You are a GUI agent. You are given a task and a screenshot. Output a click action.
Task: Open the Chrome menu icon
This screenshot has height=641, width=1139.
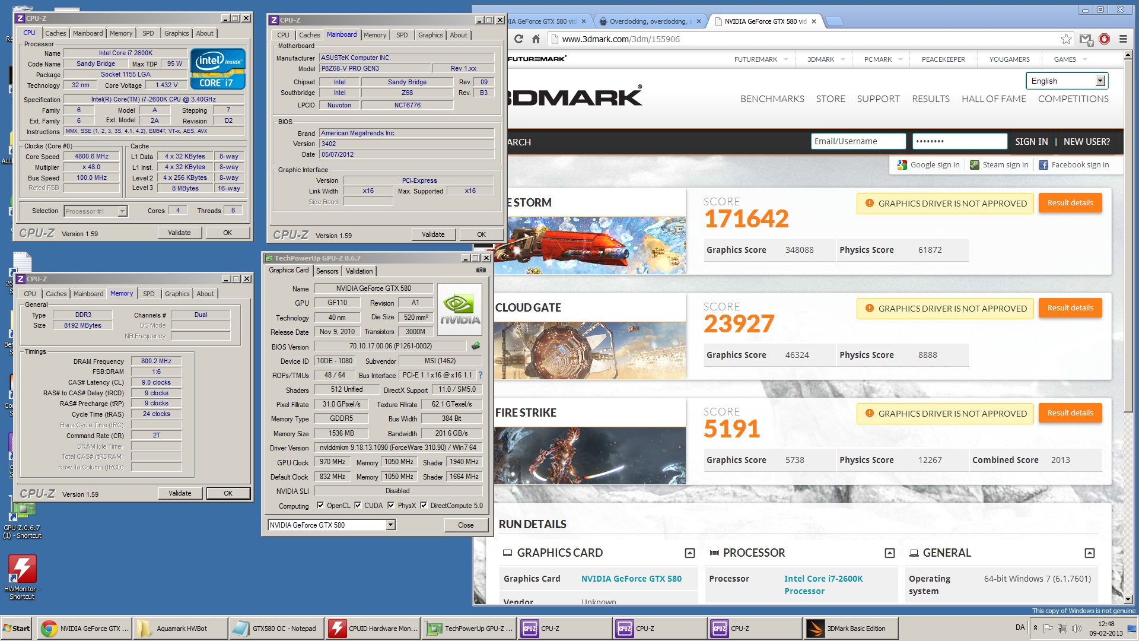click(x=1123, y=39)
